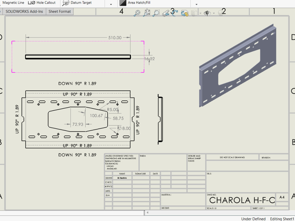
Task: Click the Display Style cube icon
Action: (x=194, y=13)
